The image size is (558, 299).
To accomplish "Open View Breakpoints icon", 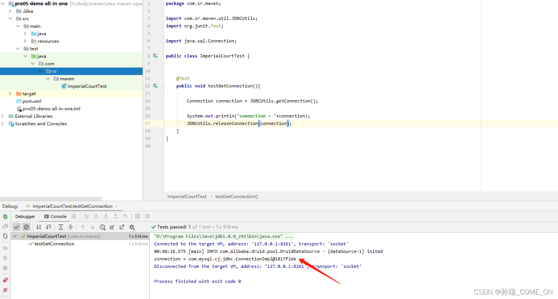I will [x=5, y=280].
